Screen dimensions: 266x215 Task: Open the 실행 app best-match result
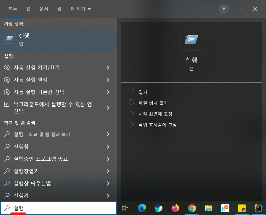pos(58,40)
